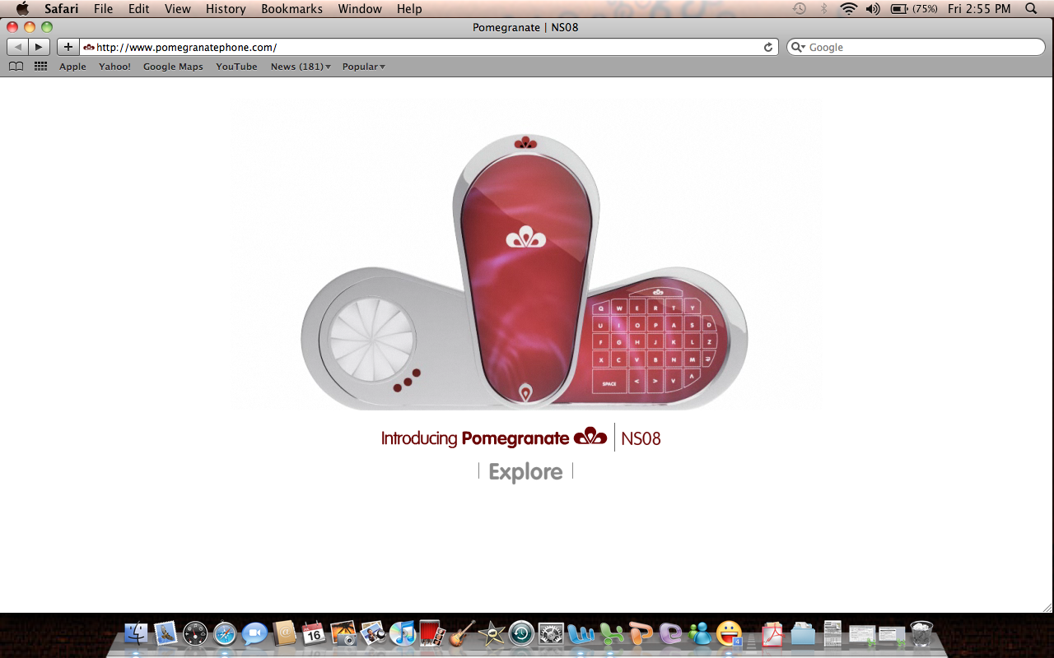This screenshot has width=1054, height=658.
Task: Open the View menu
Action: [177, 8]
